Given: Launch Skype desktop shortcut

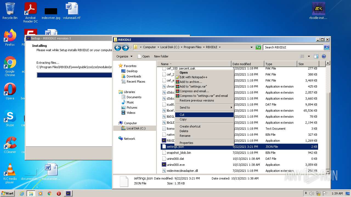Looking at the screenshot, I should click(x=10, y=118).
